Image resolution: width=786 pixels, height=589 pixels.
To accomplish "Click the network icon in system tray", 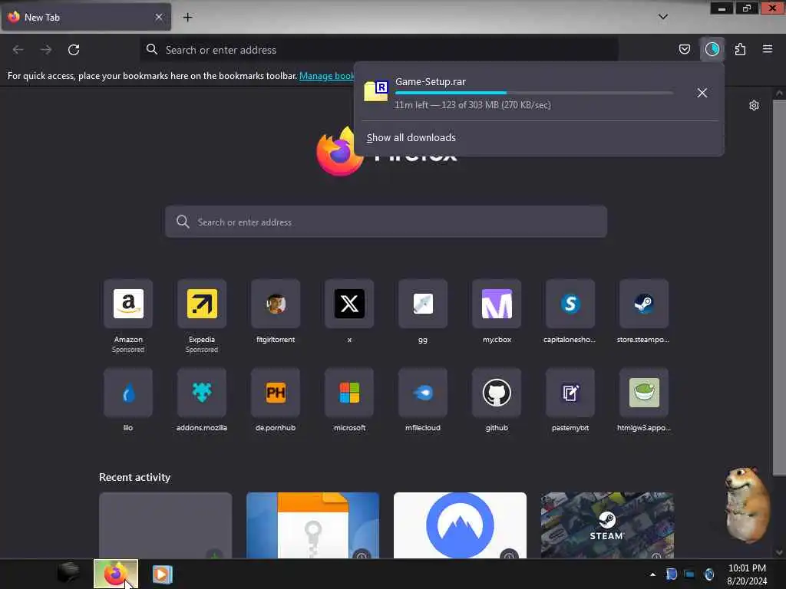I will pos(690,574).
